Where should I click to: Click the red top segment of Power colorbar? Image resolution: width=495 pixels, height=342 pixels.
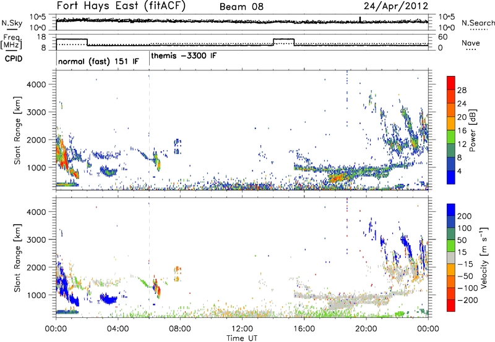pos(451,83)
